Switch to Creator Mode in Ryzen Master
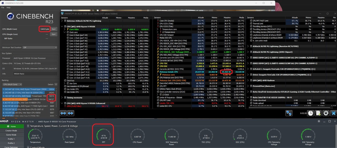 click(x=12, y=131)
